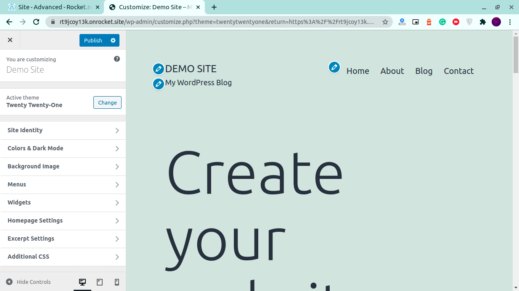
Task: Bookmark this page with the star icon
Action: 385,22
